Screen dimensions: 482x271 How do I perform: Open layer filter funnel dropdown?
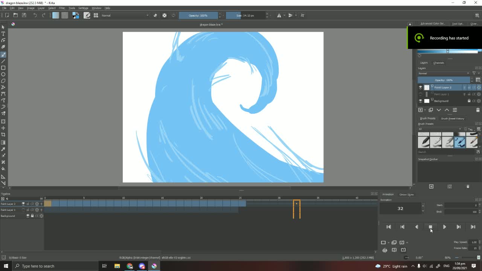(476, 73)
